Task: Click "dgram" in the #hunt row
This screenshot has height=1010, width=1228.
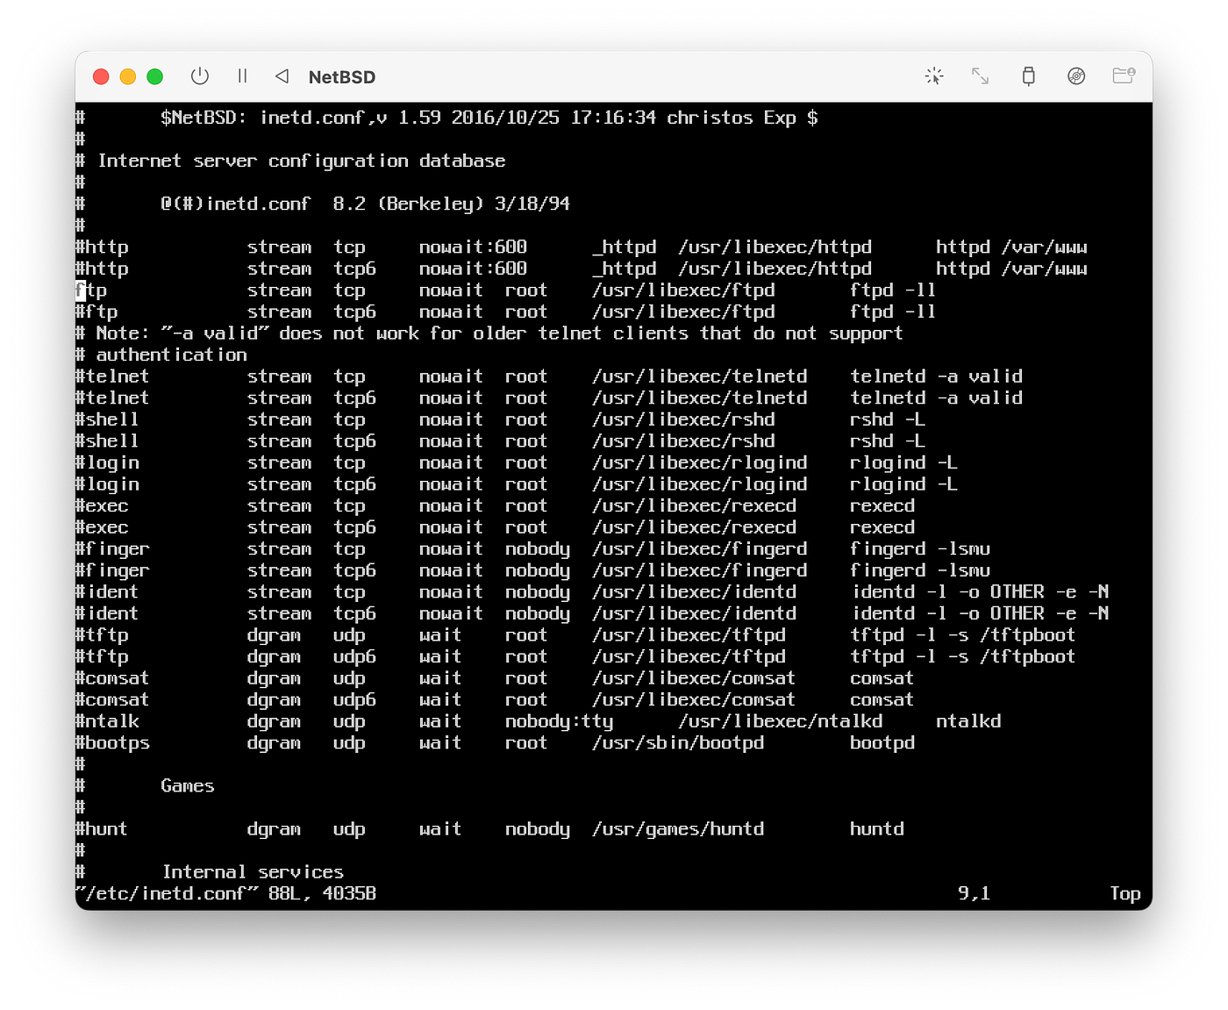Action: (x=274, y=828)
